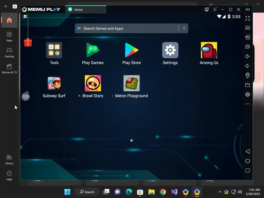Click Search Games and Apps field

131,28
